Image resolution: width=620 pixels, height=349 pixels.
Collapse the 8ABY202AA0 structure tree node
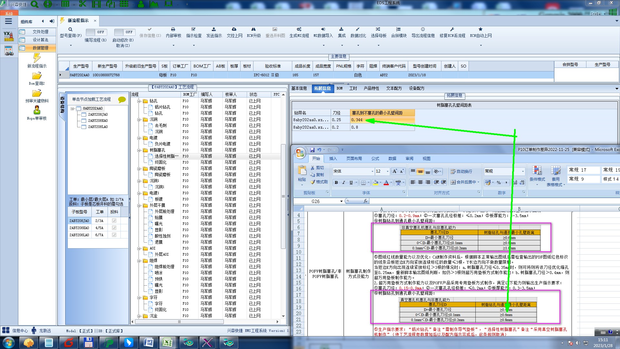point(73,109)
